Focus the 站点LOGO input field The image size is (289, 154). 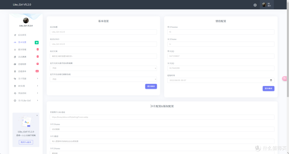pyautogui.click(x=103, y=44)
